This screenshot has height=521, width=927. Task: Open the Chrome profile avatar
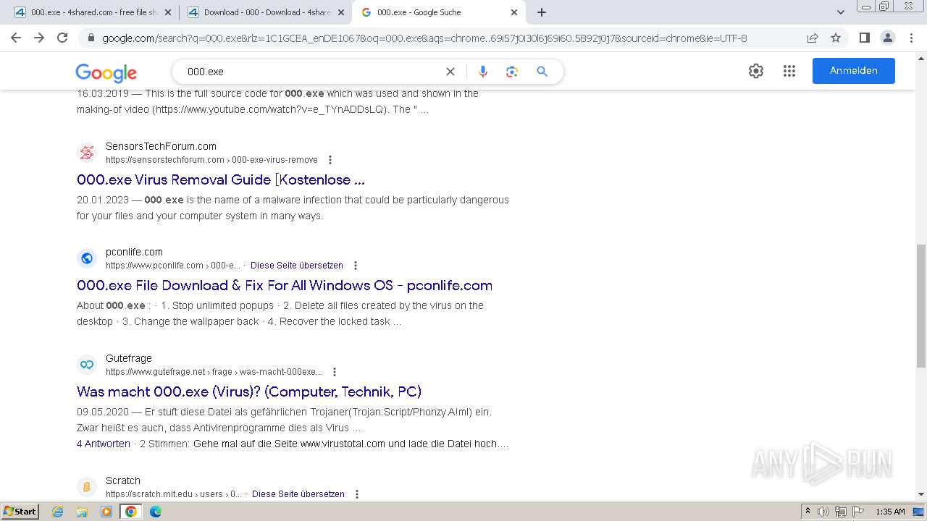887,38
